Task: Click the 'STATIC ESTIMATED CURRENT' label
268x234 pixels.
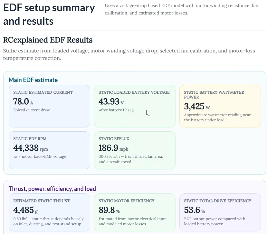Action: [x=43, y=92]
